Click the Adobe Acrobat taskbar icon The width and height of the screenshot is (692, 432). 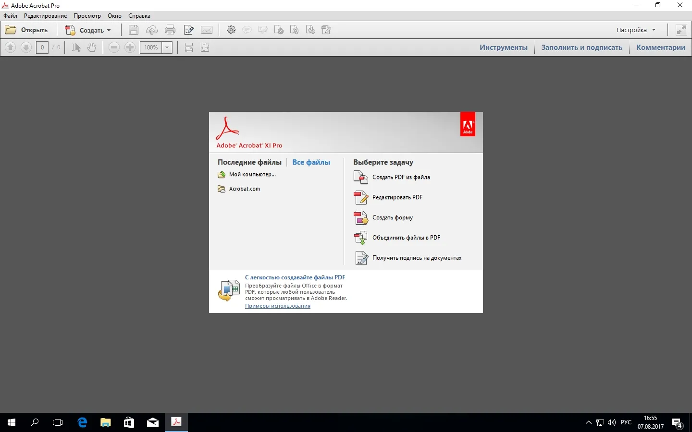pyautogui.click(x=176, y=422)
